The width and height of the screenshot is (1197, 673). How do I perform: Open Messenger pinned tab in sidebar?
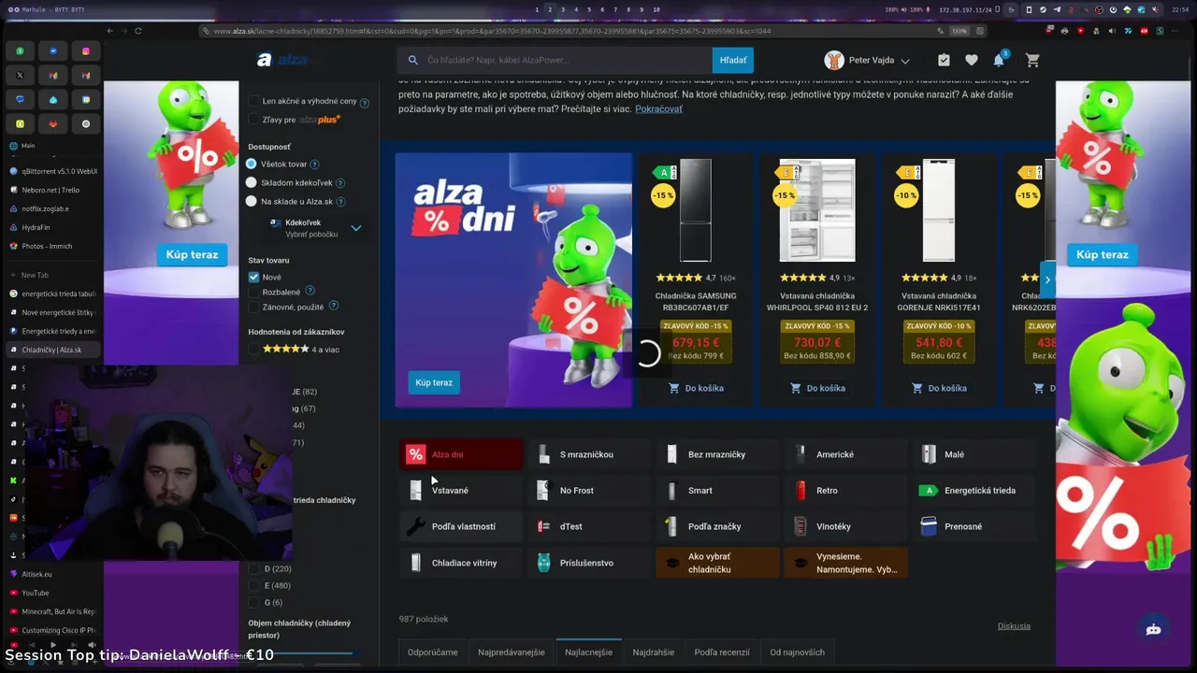click(52, 50)
